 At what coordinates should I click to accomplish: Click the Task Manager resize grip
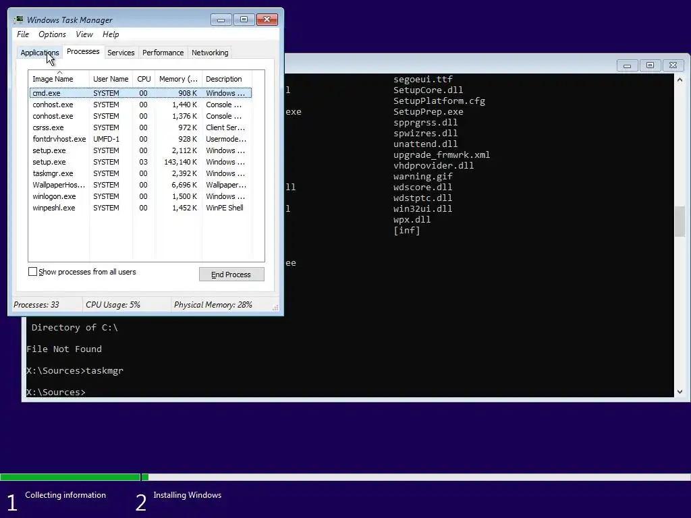pyautogui.click(x=275, y=308)
